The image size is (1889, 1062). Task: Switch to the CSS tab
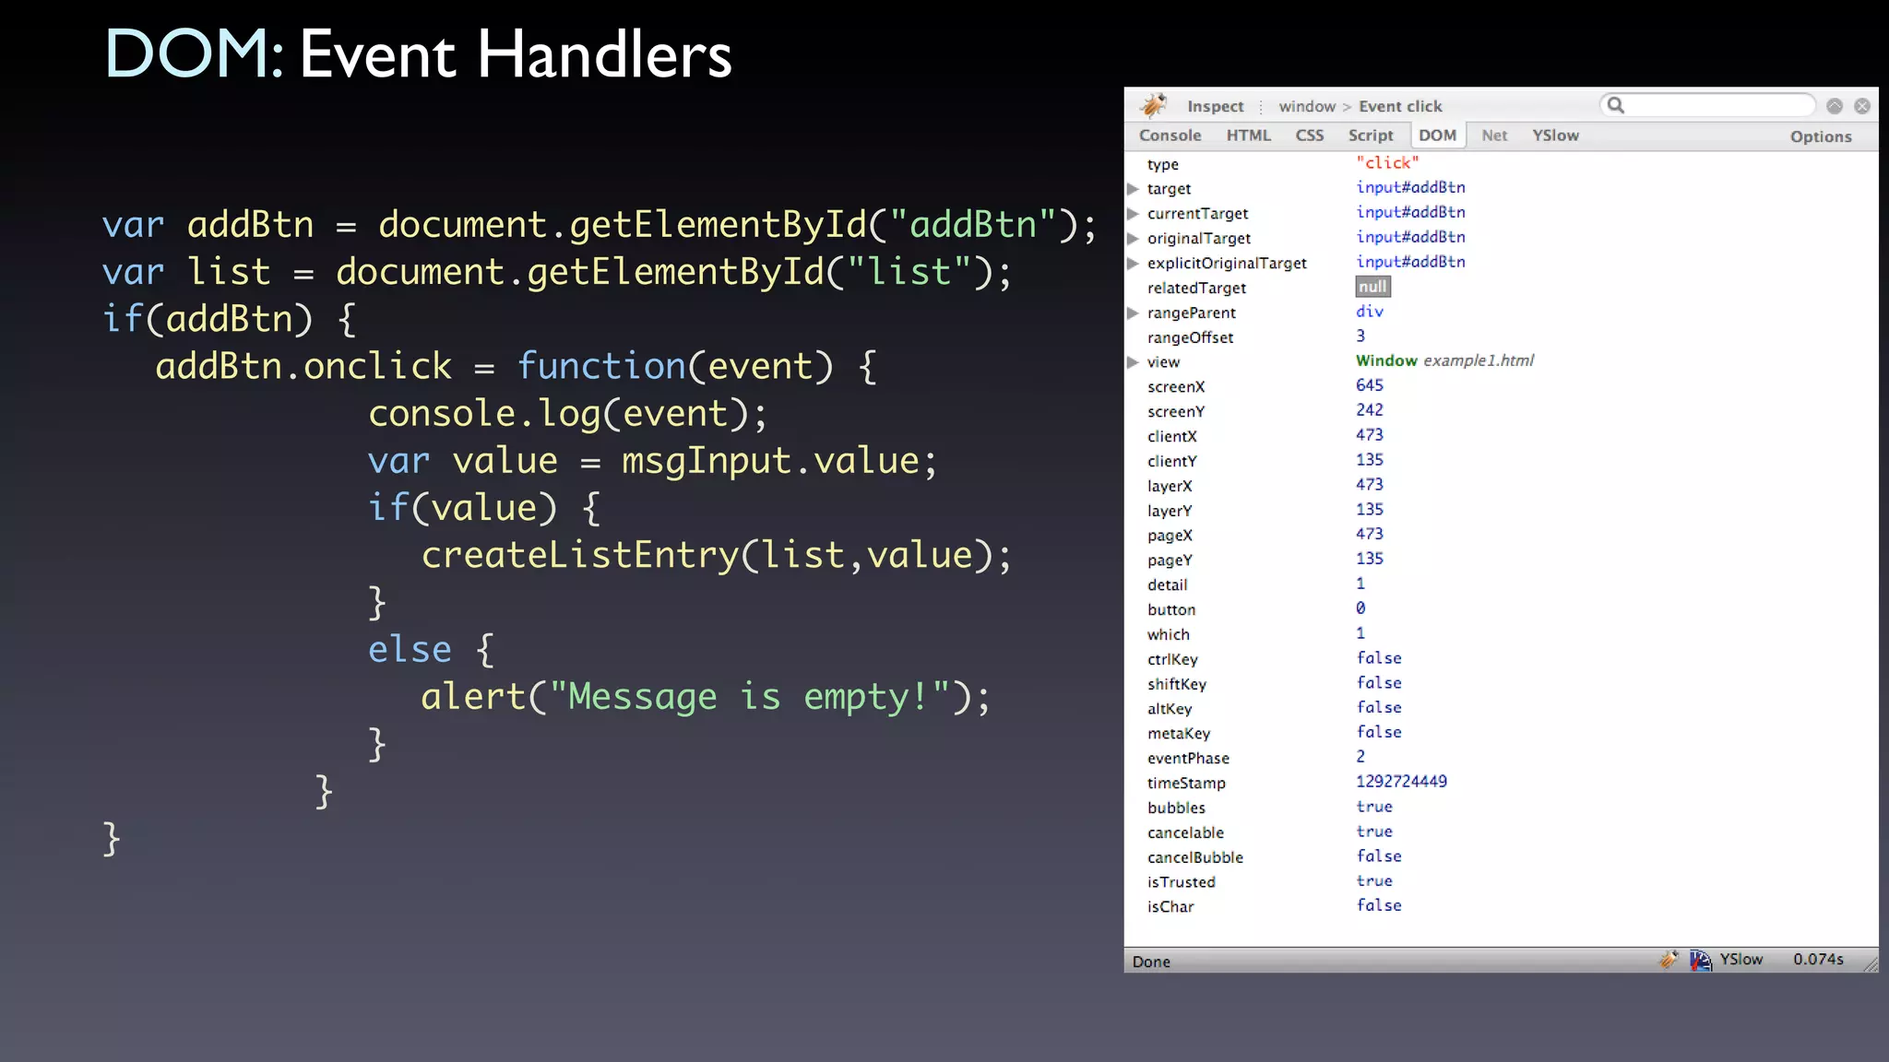[1309, 136]
